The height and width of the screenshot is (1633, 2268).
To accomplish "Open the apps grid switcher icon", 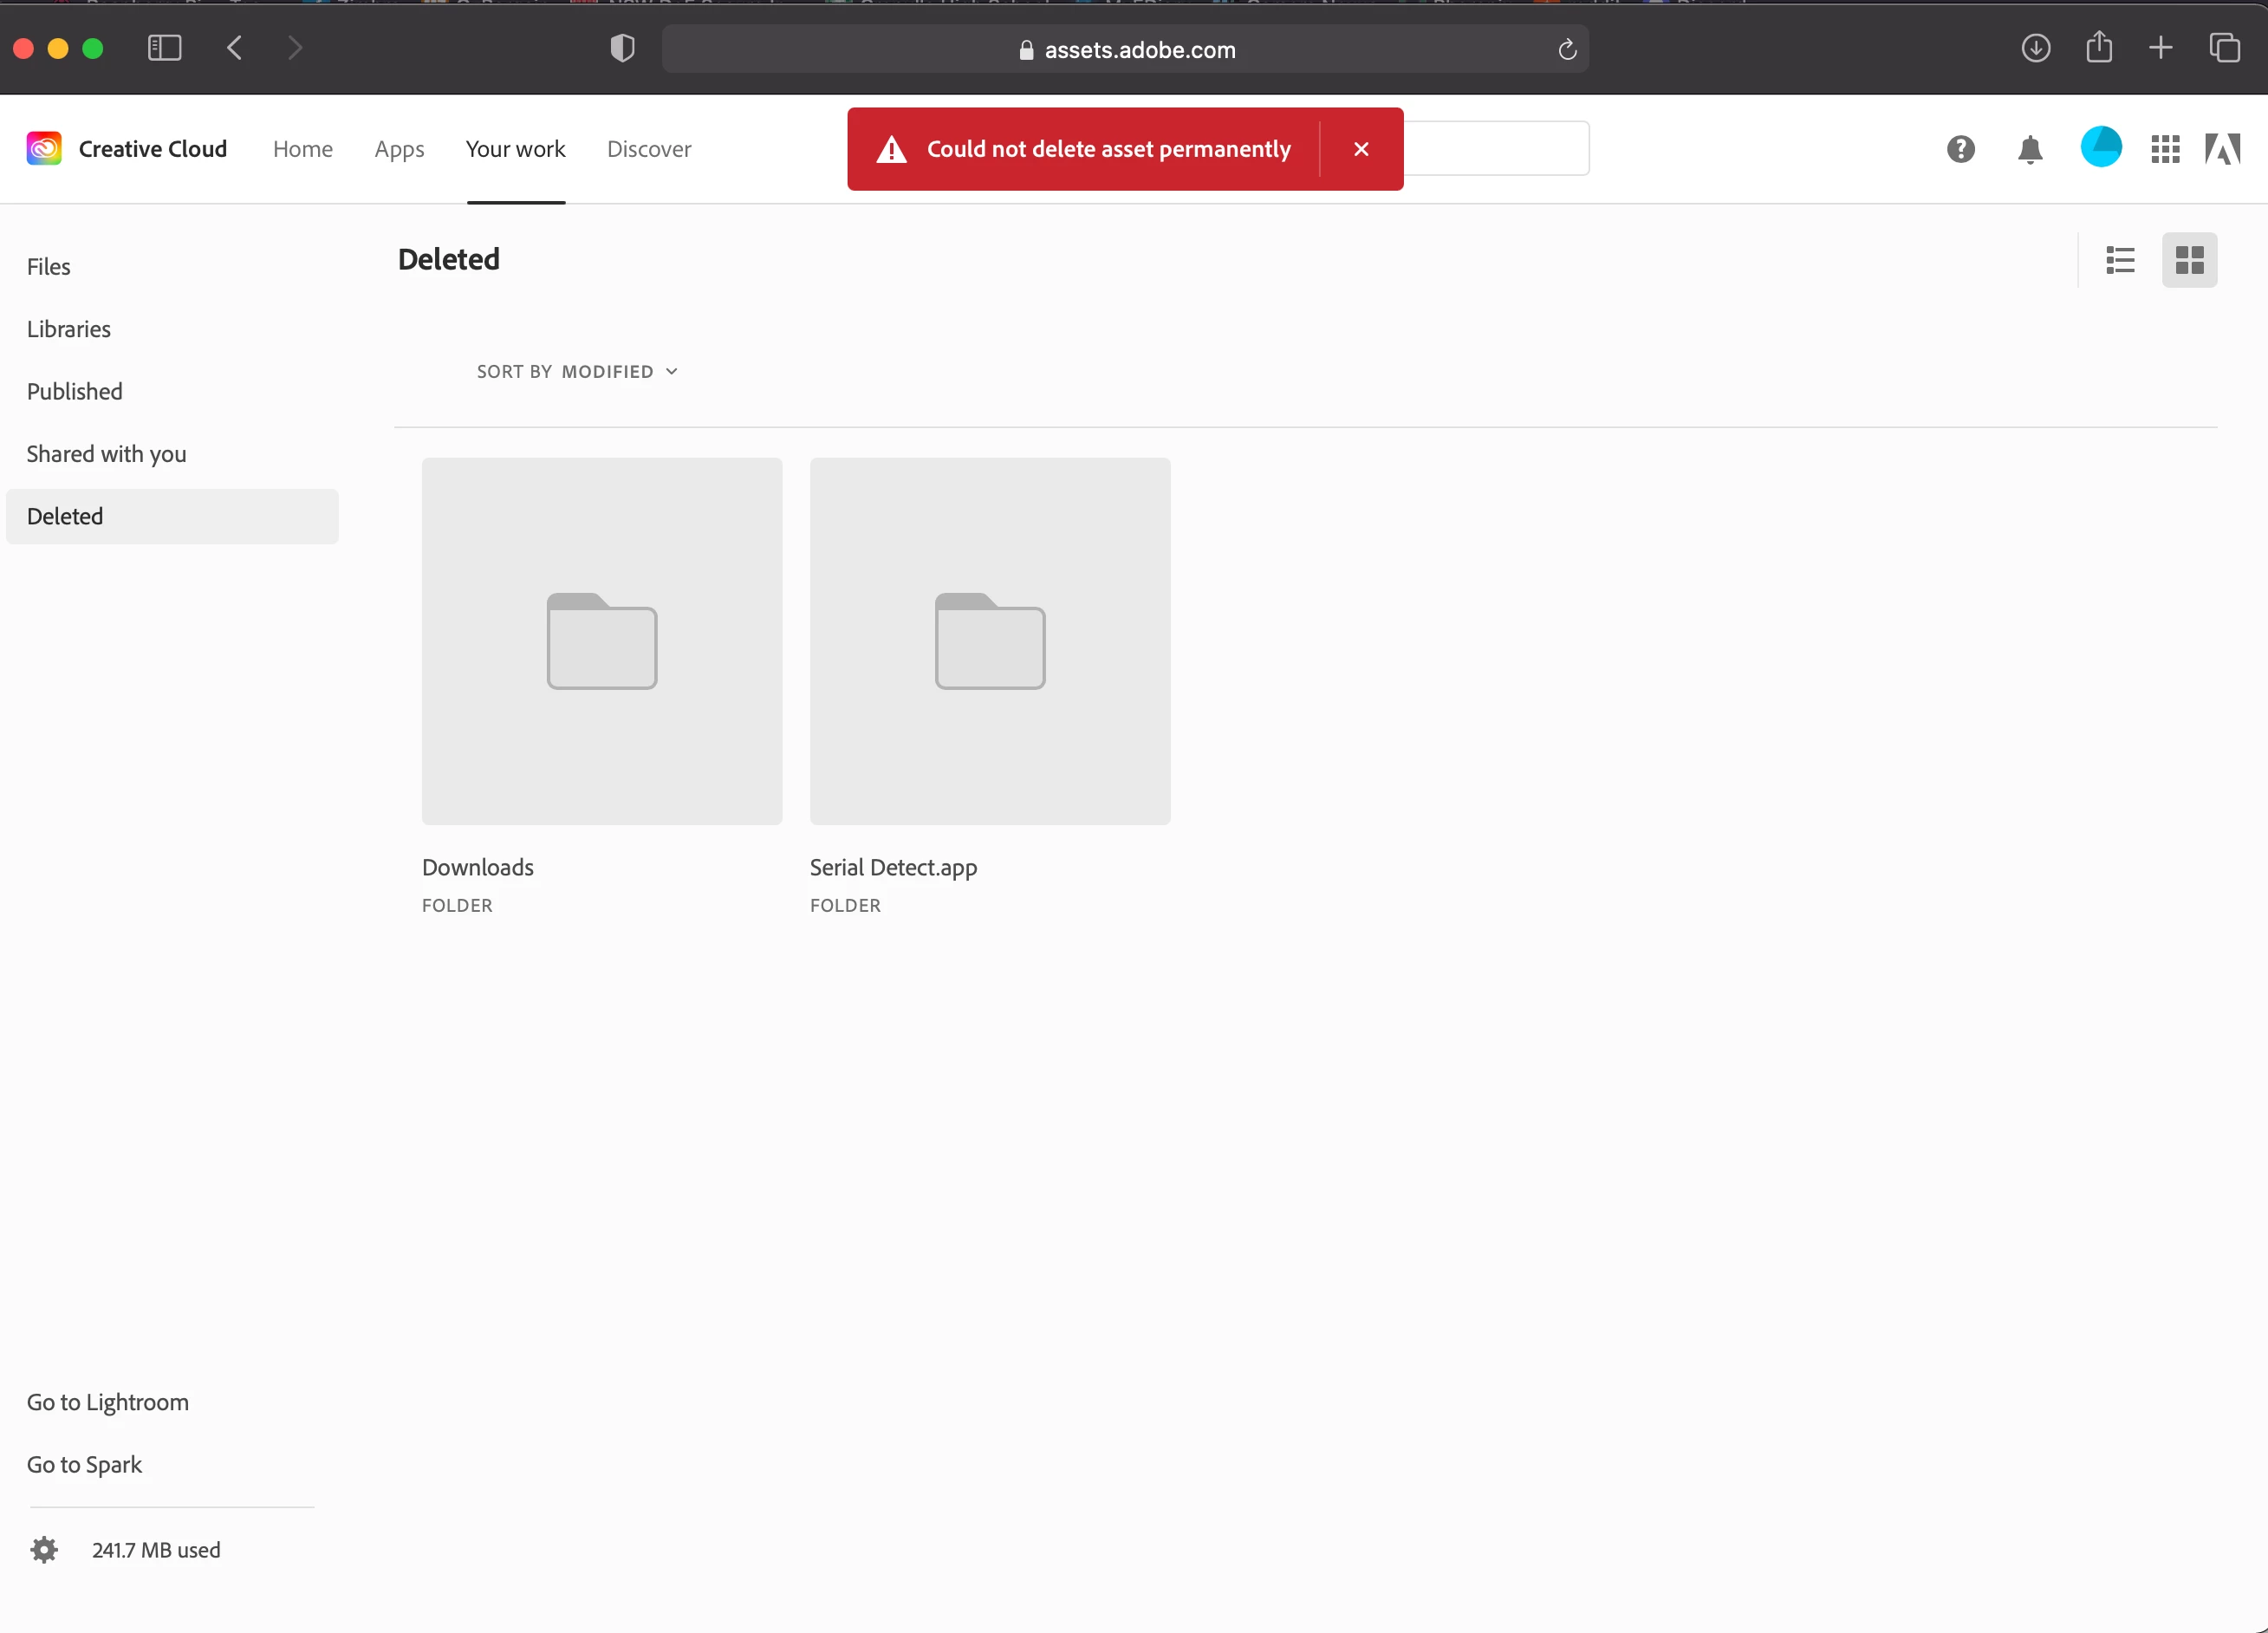I will (x=2165, y=149).
